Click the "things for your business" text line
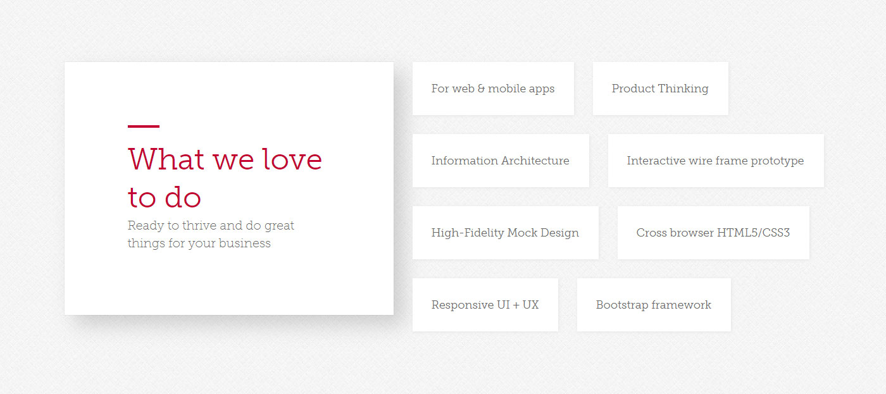 click(199, 243)
